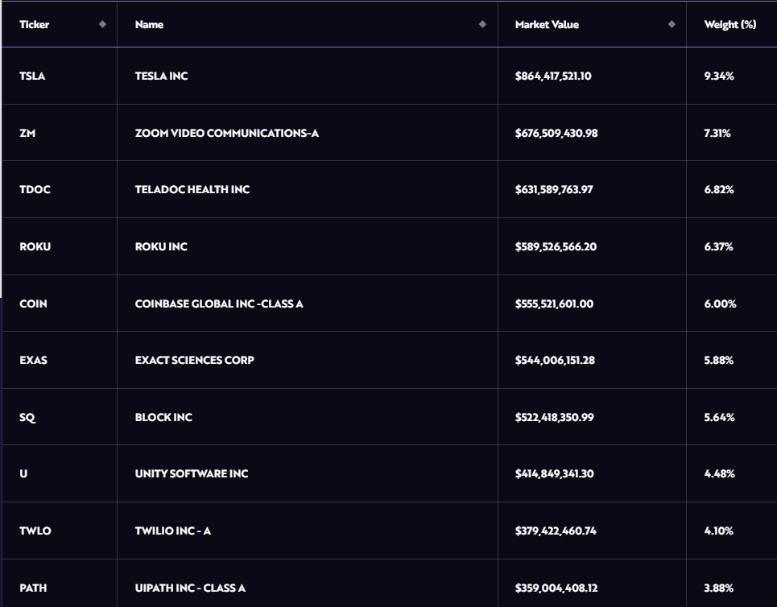Open the Zoom Video Communications-A name
This screenshot has width=777, height=607.
pyautogui.click(x=227, y=133)
